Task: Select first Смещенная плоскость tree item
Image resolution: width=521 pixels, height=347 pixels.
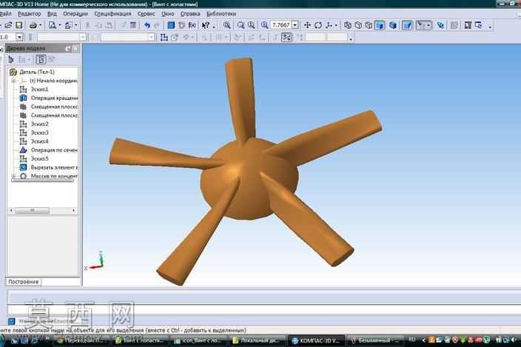Action: (54, 107)
